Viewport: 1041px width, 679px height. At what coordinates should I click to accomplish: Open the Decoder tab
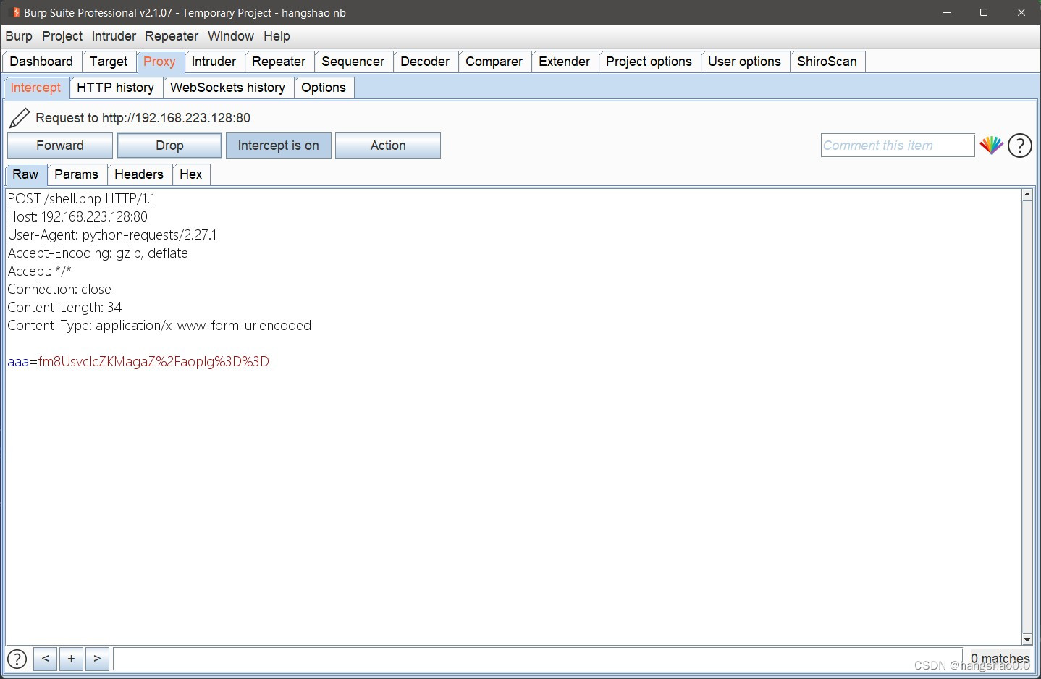425,62
